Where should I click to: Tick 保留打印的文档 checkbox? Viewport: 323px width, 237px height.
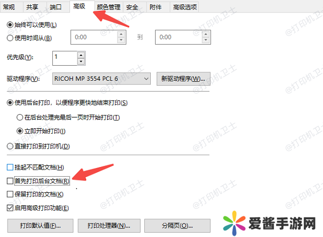tap(10, 194)
